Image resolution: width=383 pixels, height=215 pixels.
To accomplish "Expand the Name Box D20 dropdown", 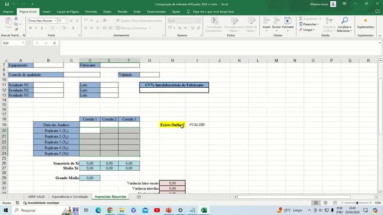I will click(23, 43).
